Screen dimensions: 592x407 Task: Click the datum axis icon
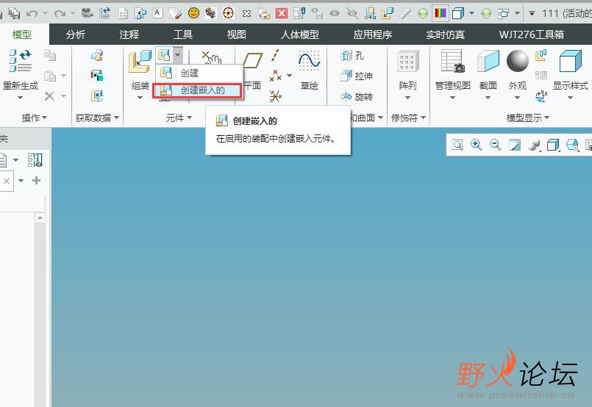(x=276, y=55)
